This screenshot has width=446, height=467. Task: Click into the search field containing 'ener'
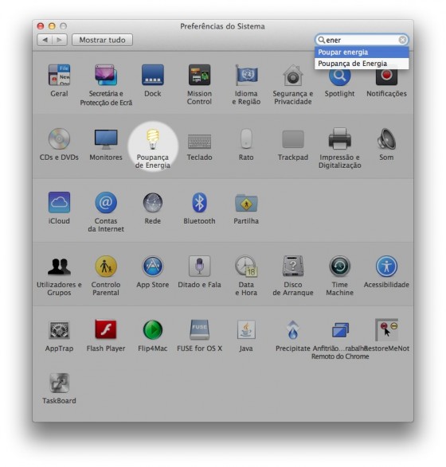(362, 40)
